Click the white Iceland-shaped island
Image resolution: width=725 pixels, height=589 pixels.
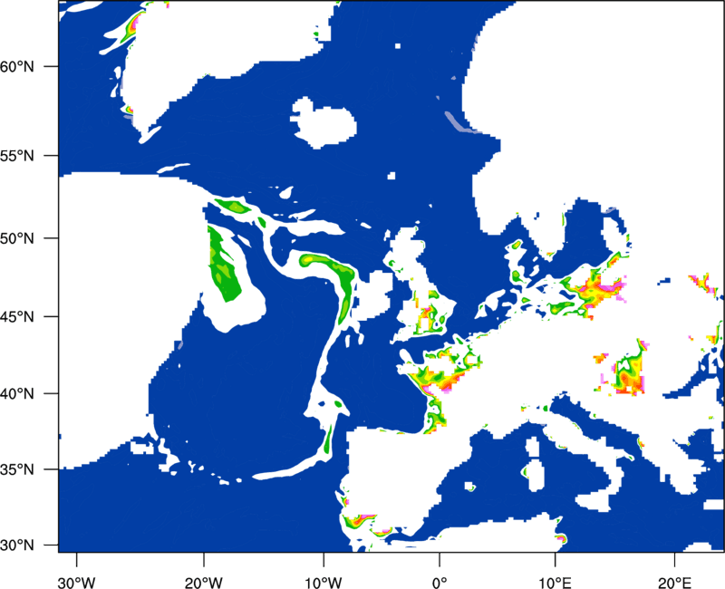tap(324, 123)
